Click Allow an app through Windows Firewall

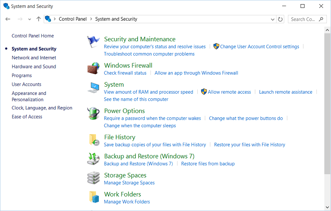tap(196, 73)
